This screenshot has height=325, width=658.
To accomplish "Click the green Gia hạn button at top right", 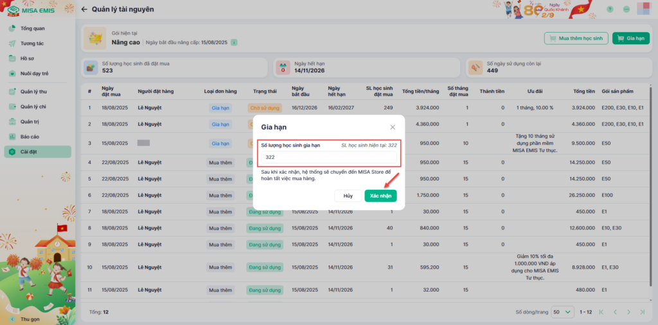I will coord(630,38).
